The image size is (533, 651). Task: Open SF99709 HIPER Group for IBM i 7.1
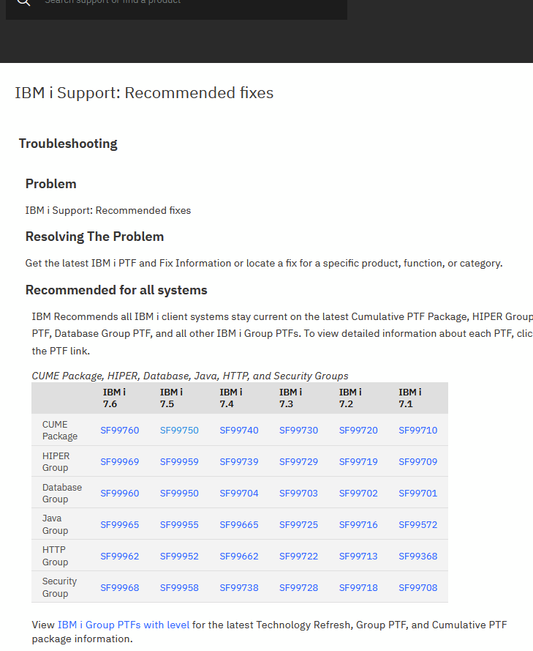417,461
